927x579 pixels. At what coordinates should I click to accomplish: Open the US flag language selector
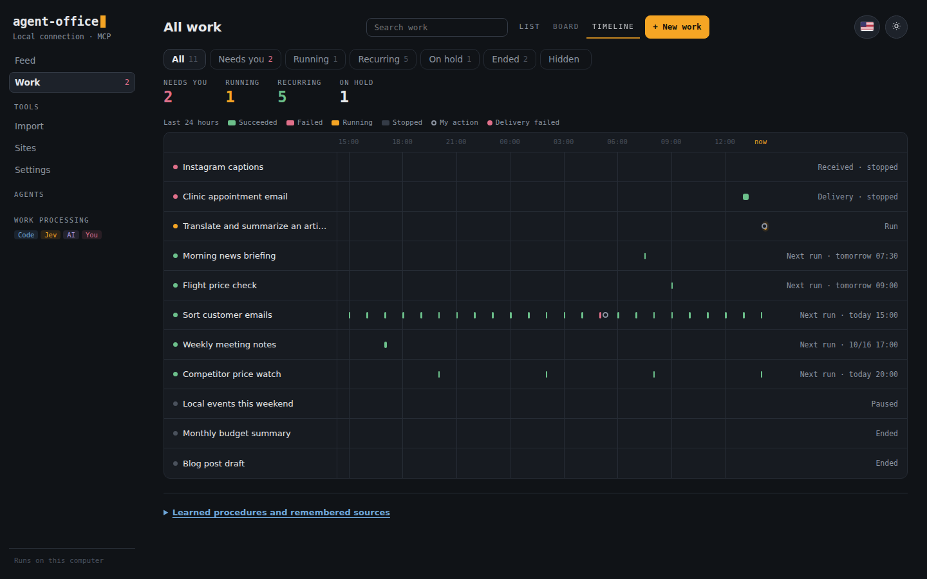[867, 26]
